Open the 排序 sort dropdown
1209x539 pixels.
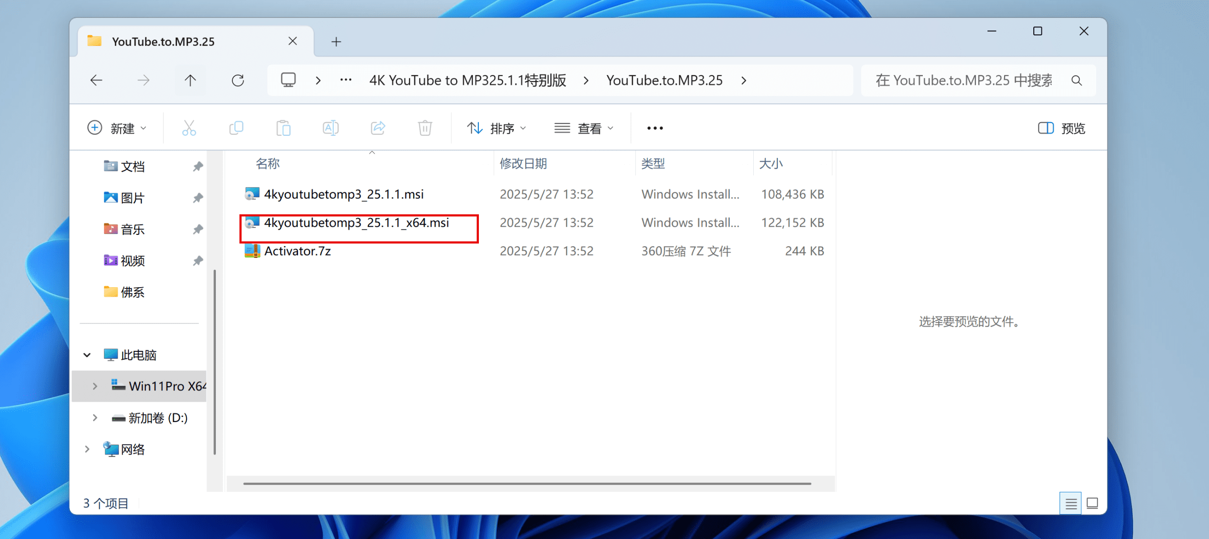pos(496,128)
